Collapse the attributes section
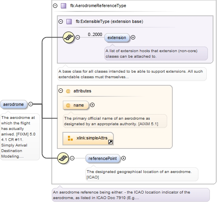 point(60,91)
